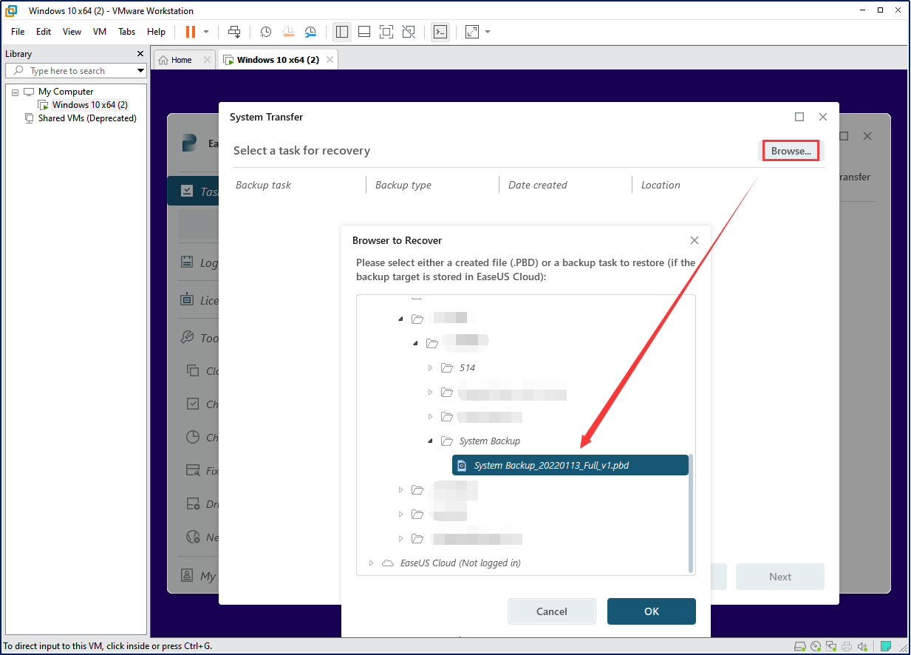Image resolution: width=911 pixels, height=655 pixels.
Task: Click the Unity mode toolbar icon
Action: click(409, 32)
